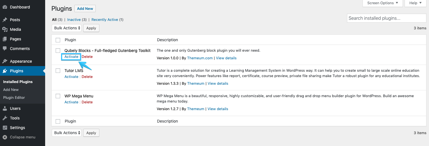
Task: Click the Pages icon in sidebar
Action: (5, 39)
